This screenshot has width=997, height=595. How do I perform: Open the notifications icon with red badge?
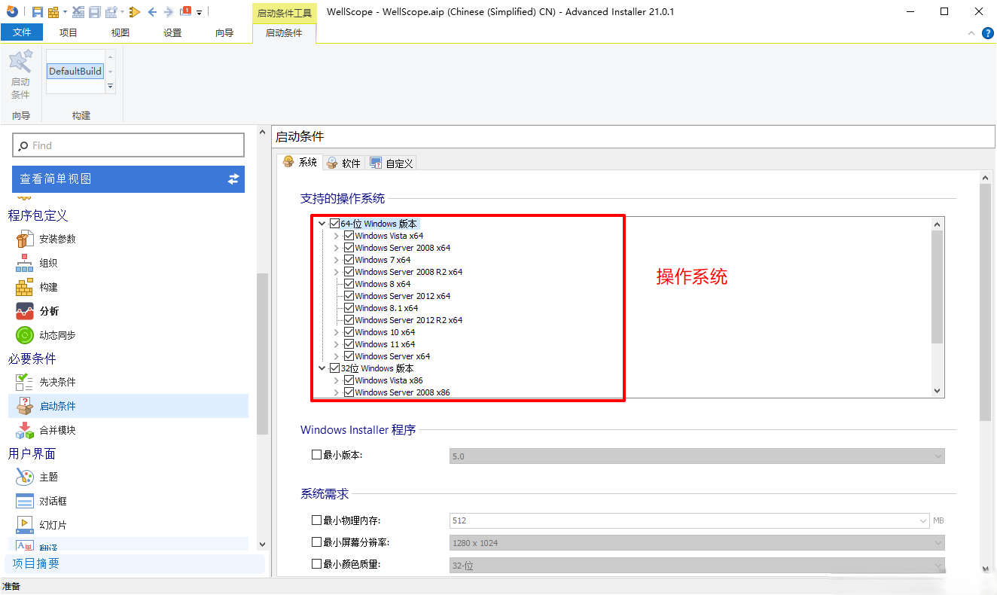click(x=185, y=11)
